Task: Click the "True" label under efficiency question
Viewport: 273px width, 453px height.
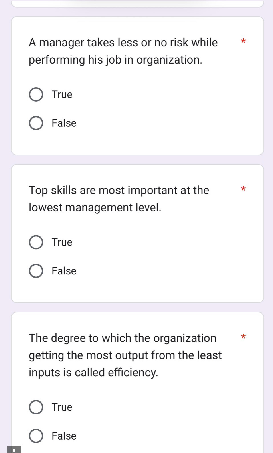Action: pyautogui.click(x=62, y=407)
